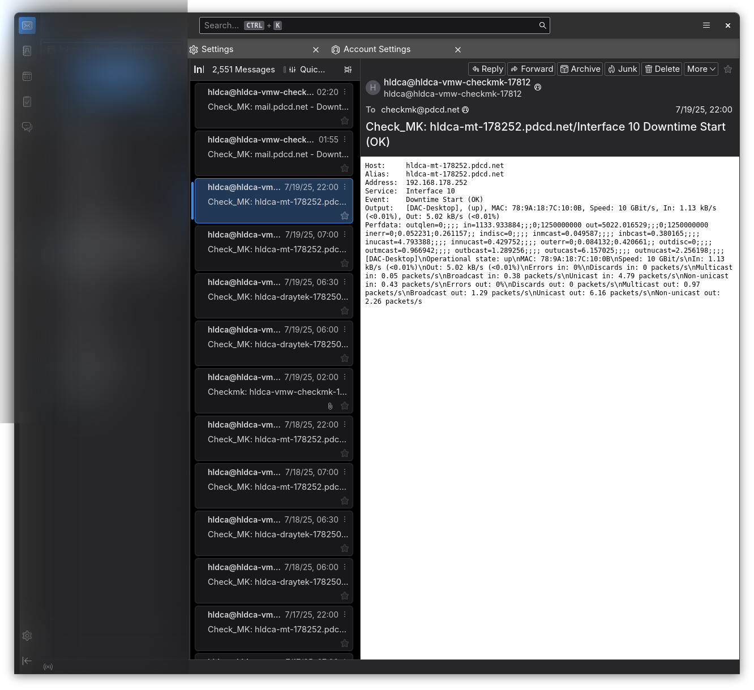Open the Address Book space
The height and width of the screenshot is (690, 754).
coord(27,50)
